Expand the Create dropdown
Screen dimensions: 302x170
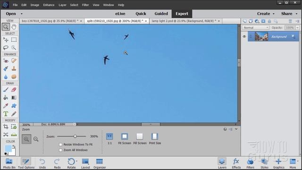[274, 14]
